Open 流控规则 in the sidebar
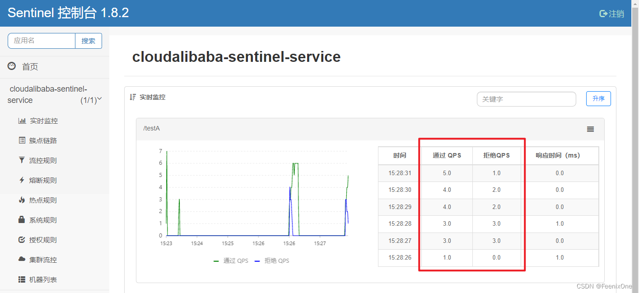639x293 pixels. (x=43, y=161)
